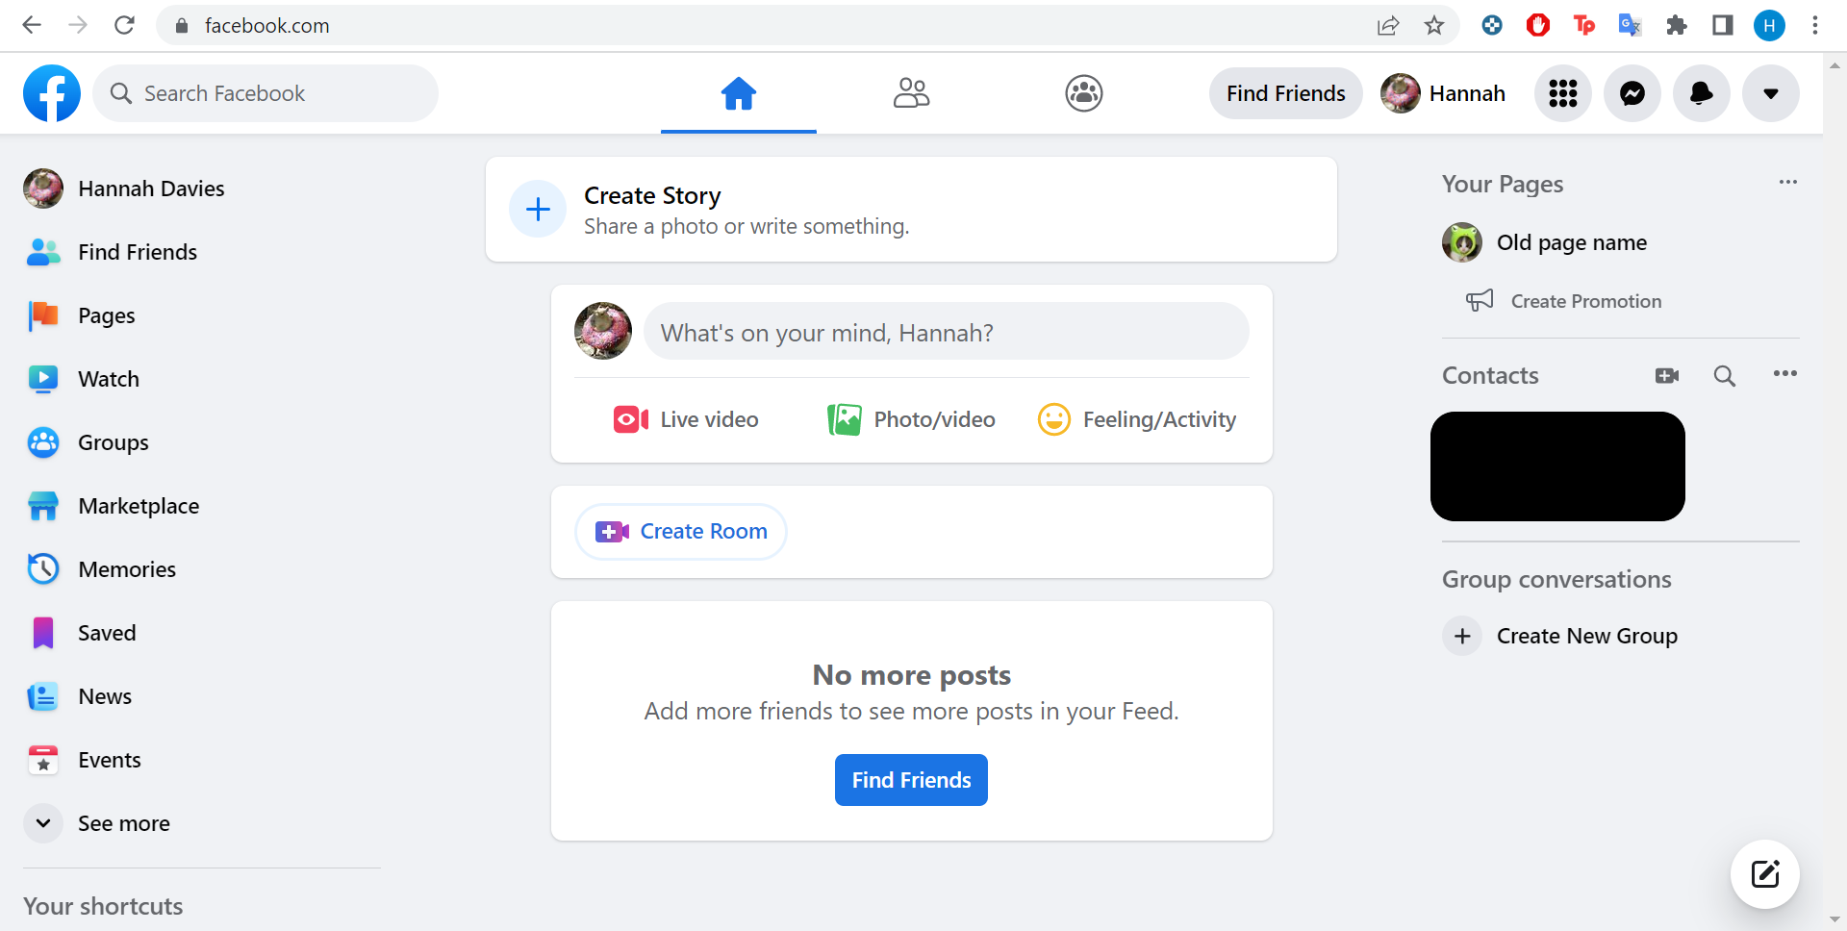Click the red shield extension icon
This screenshot has height=931, width=1847.
1538,25
